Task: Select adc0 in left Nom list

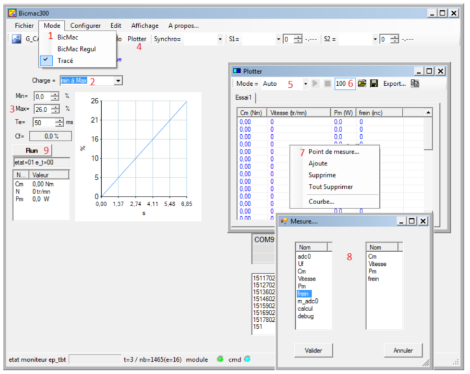Action: 304,256
